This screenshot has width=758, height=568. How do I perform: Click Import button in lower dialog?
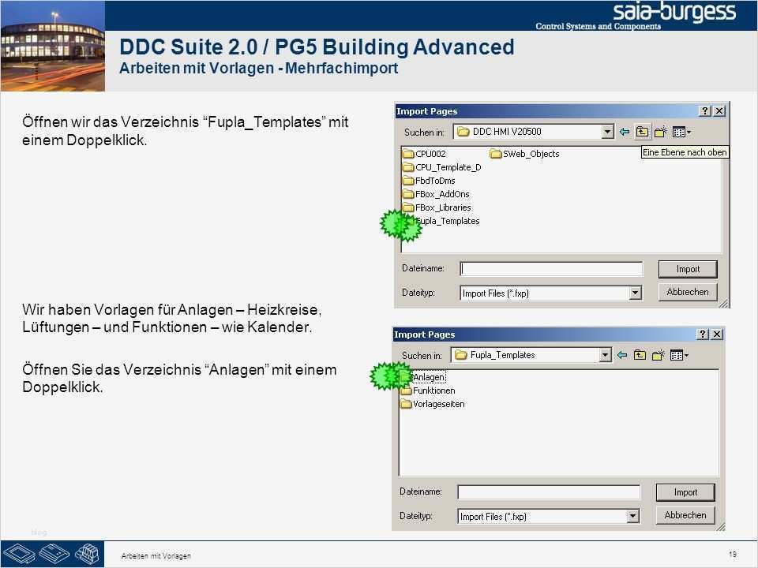tap(685, 492)
